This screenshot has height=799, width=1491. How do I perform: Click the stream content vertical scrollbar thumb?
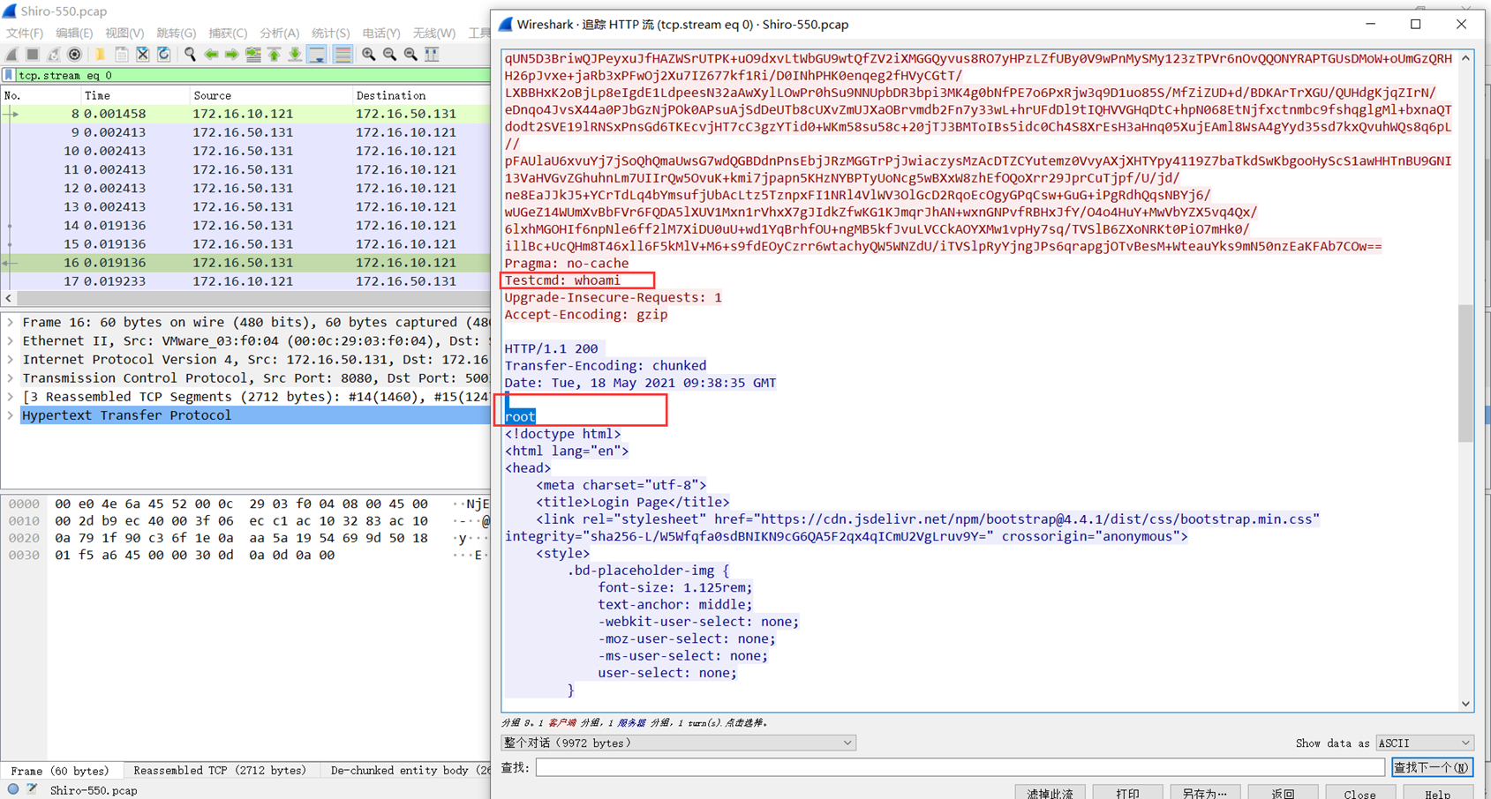(1465, 373)
